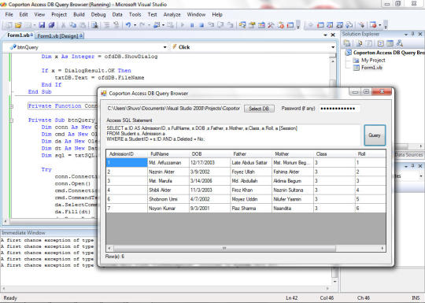The image size is (425, 303).
Task: Open the Debug menu
Action: click(98, 14)
